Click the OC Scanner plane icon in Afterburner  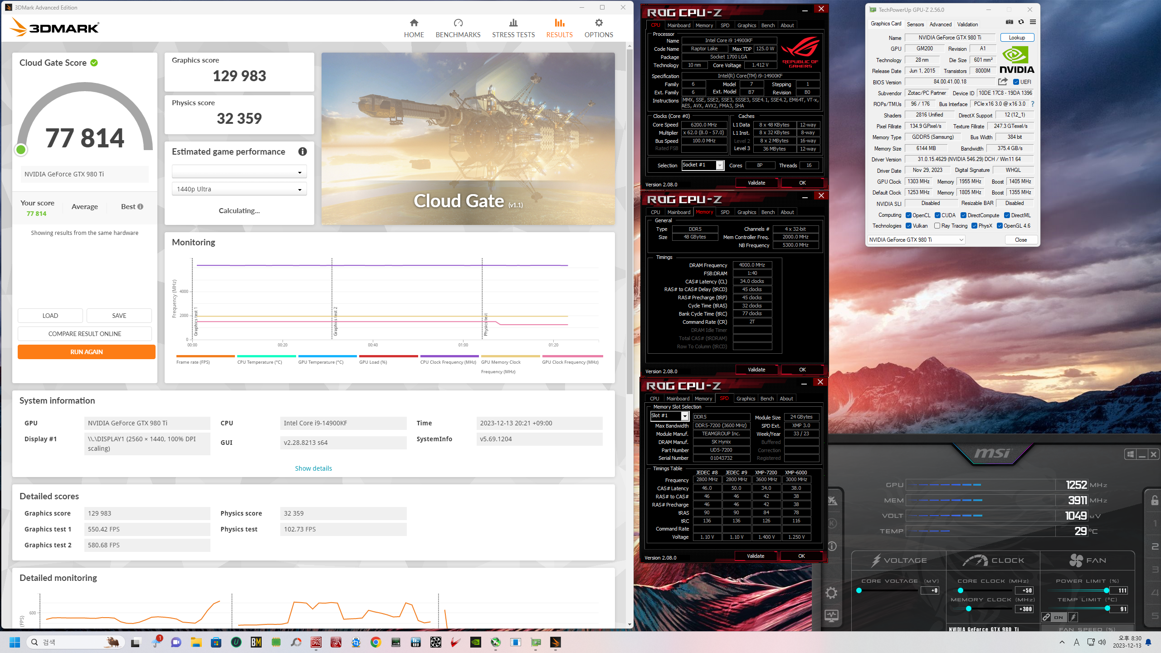(x=832, y=501)
